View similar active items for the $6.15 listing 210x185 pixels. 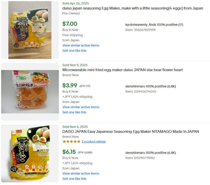pos(81,173)
